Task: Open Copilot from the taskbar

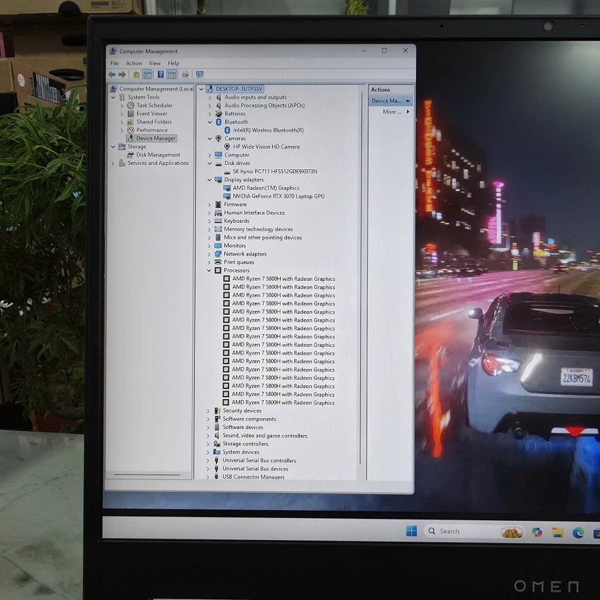Action: pyautogui.click(x=537, y=532)
